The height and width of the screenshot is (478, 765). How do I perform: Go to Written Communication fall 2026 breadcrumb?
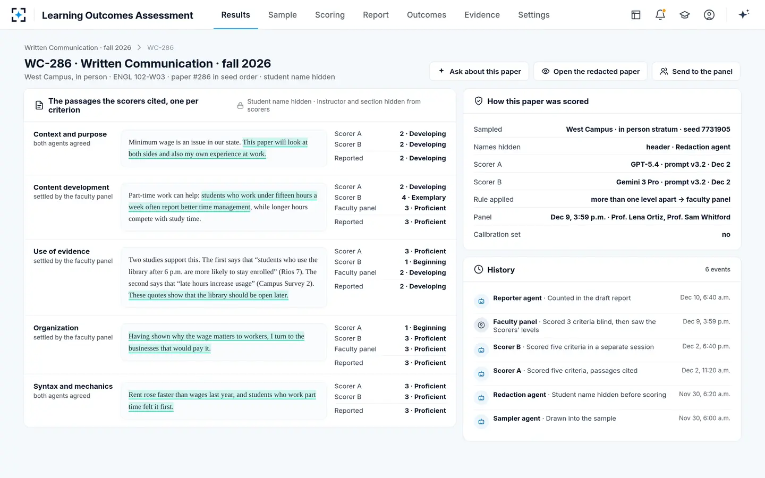pyautogui.click(x=78, y=47)
